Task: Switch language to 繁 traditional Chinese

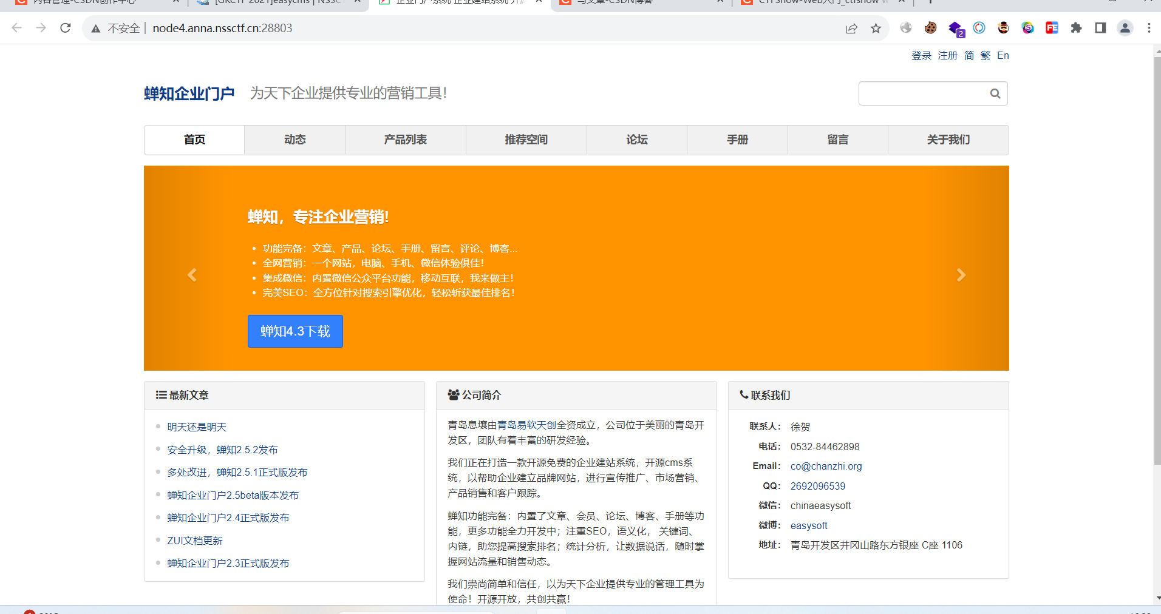Action: click(x=986, y=56)
